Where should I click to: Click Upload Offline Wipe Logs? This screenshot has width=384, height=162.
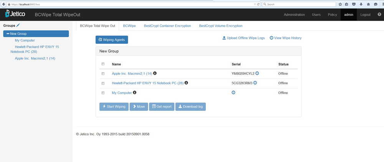click(x=243, y=38)
